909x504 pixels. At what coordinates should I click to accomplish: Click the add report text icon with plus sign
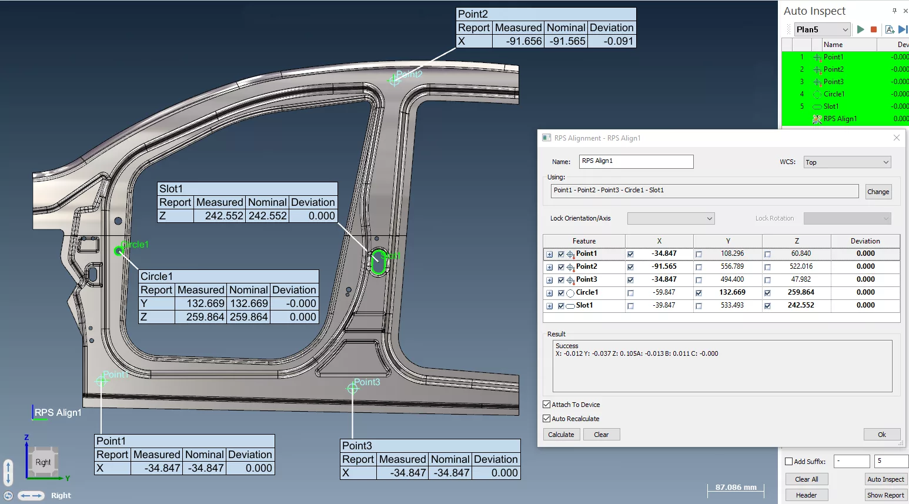pos(890,29)
